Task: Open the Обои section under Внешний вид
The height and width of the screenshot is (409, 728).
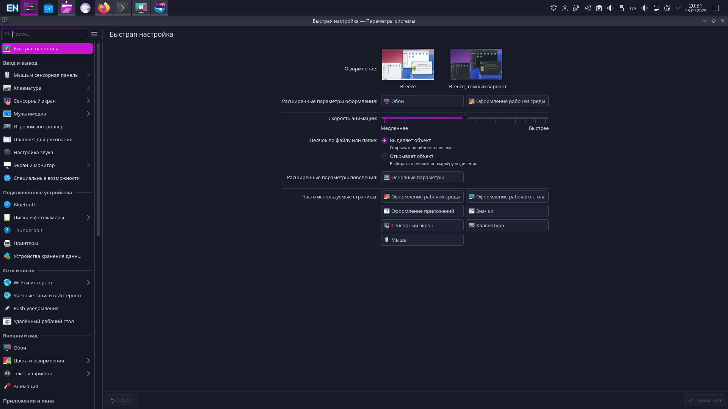Action: (x=20, y=348)
